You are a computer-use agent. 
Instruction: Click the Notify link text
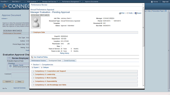click(131, 13)
